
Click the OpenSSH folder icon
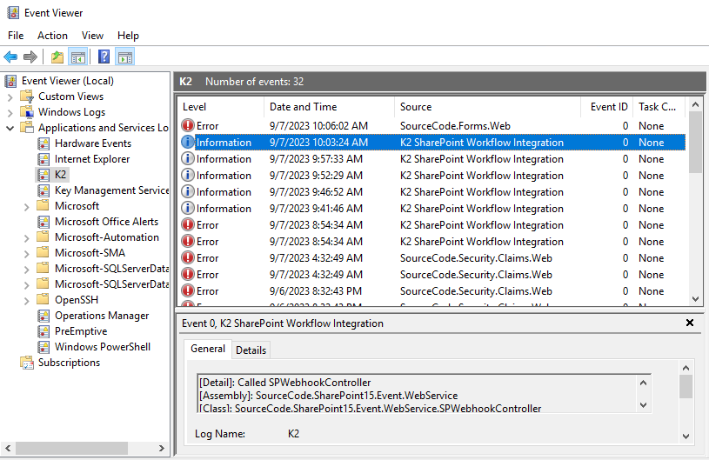(43, 300)
